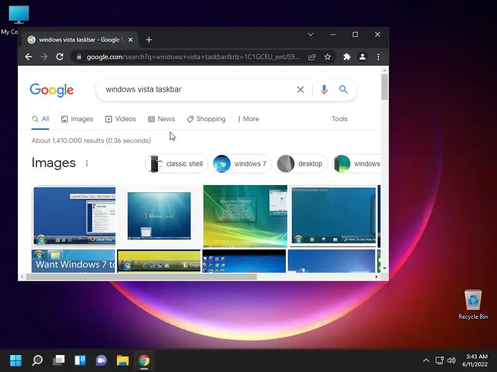Expand the tab search chevron
Viewport: 497px width, 372px height.
coord(311,34)
